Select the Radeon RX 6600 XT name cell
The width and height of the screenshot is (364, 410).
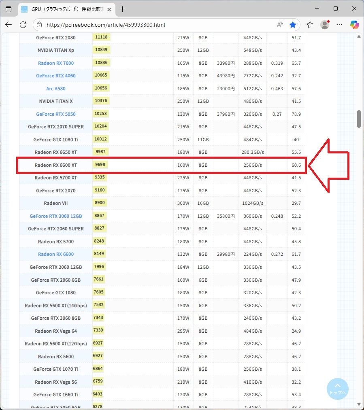click(56, 165)
